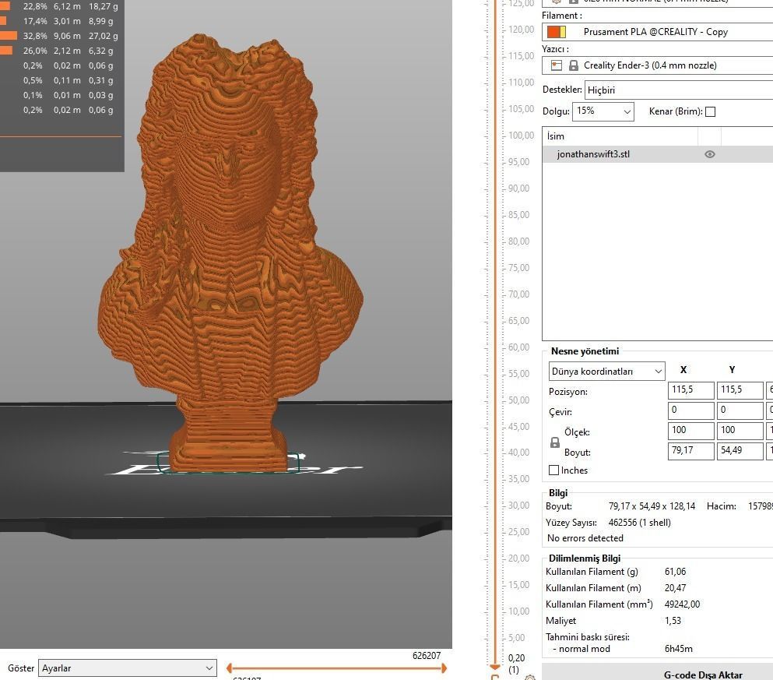The height and width of the screenshot is (680, 773).
Task: Open the Göster Ayarlar dropdown
Action: pos(127,668)
